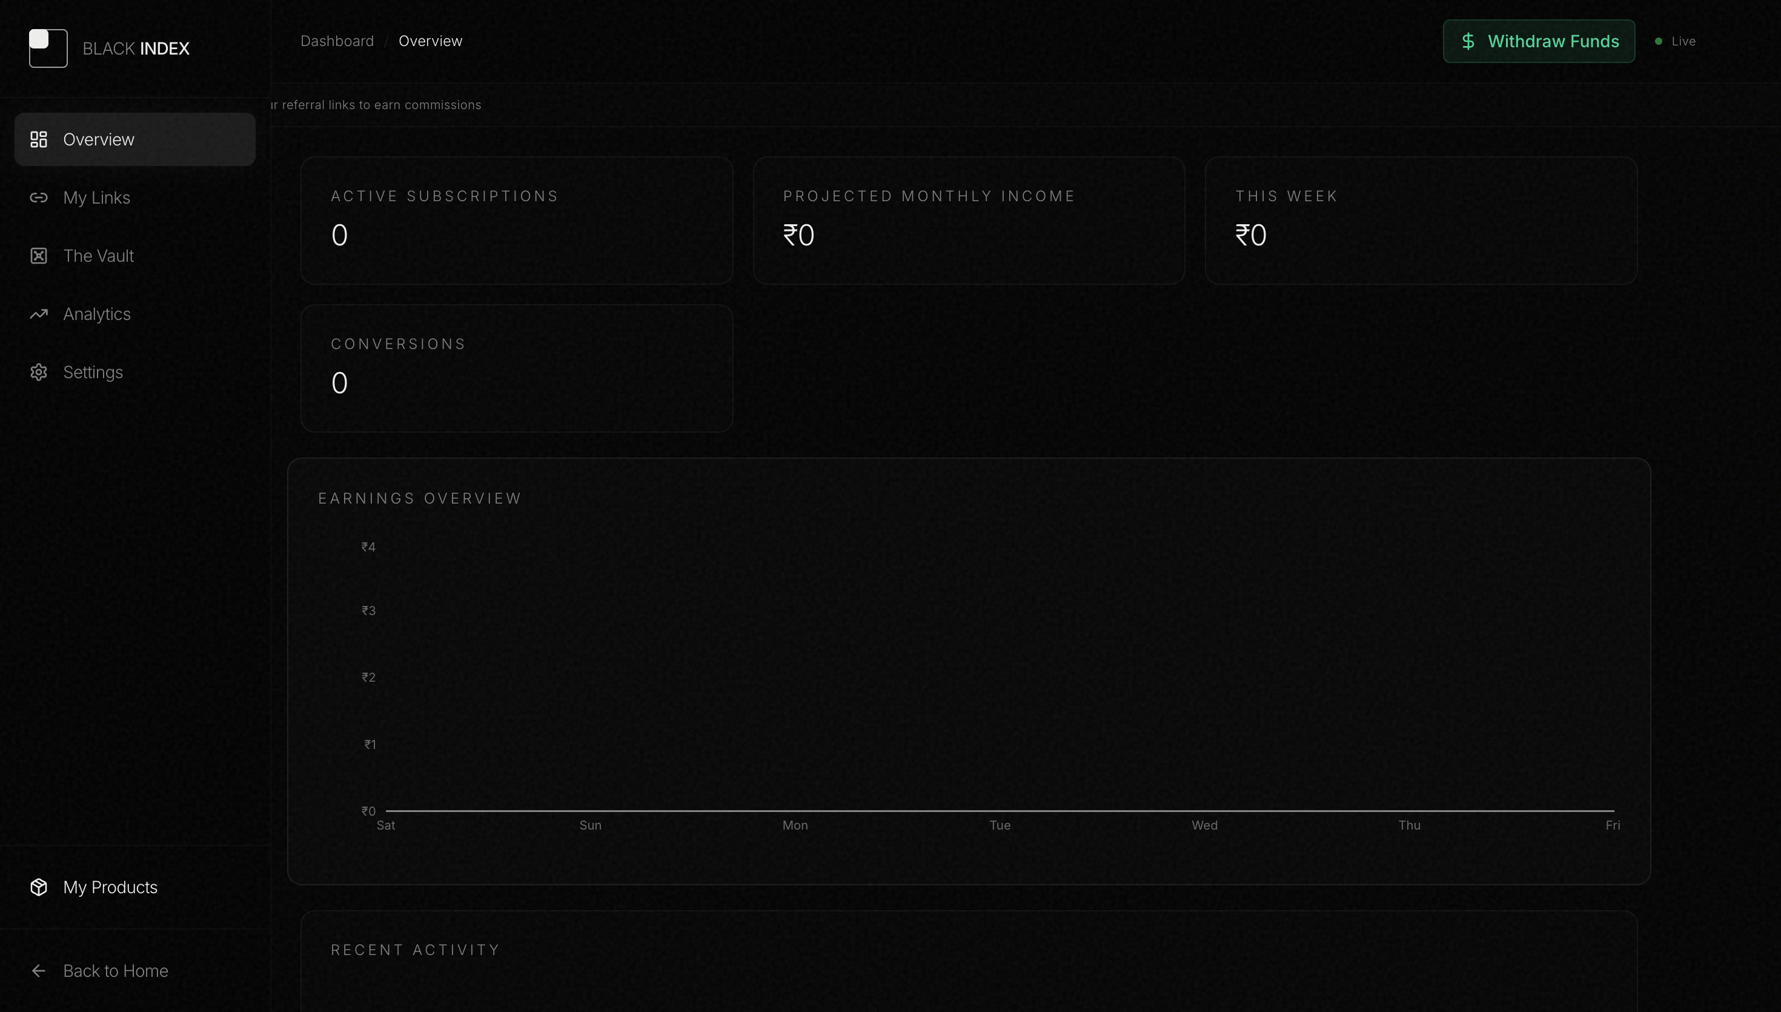Click the BLACK INDEX brand name

(136, 48)
